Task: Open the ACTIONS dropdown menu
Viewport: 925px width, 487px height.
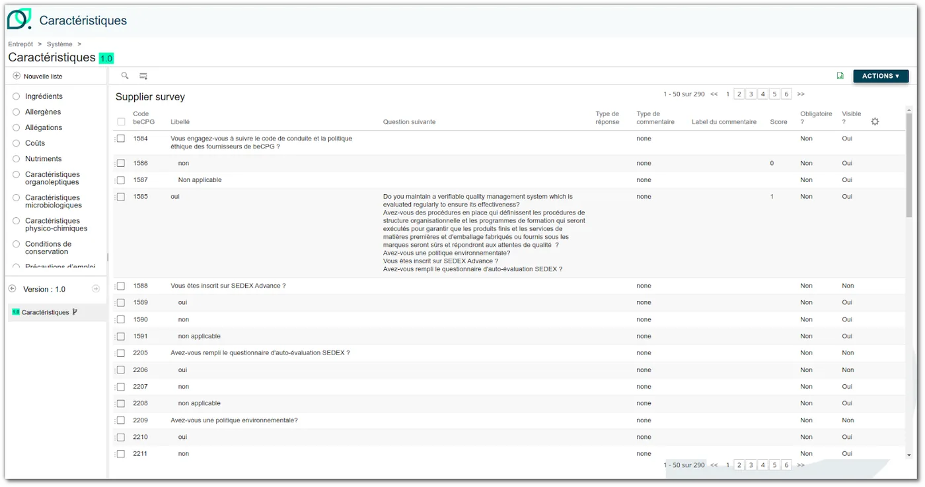Action: coord(881,76)
